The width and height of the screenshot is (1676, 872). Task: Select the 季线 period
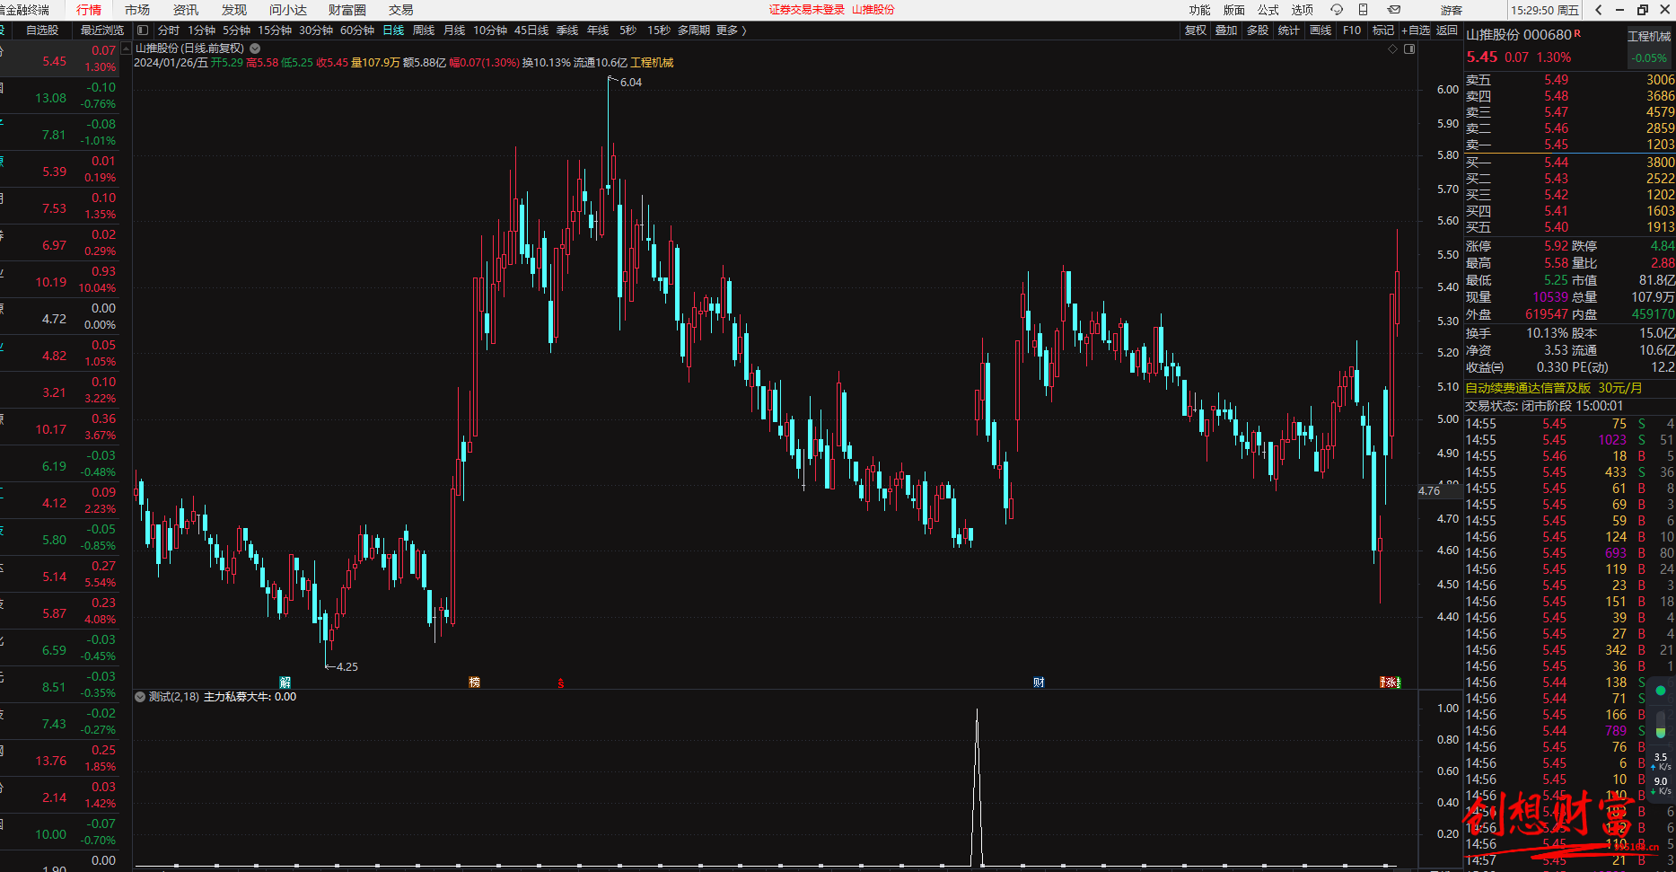pyautogui.click(x=567, y=31)
